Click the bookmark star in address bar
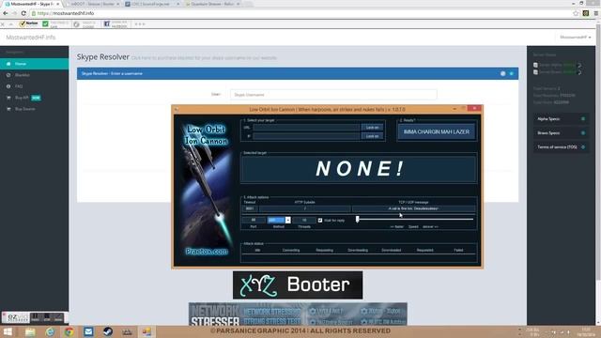Viewport: 601px width, 338px height. click(576, 13)
